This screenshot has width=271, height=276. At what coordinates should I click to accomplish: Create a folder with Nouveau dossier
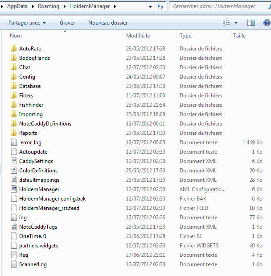[108, 23]
